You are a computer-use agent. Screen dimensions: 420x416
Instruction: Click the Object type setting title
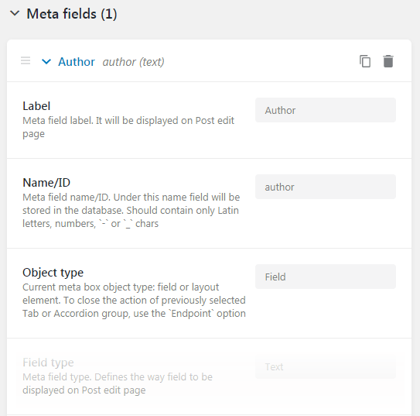click(53, 273)
